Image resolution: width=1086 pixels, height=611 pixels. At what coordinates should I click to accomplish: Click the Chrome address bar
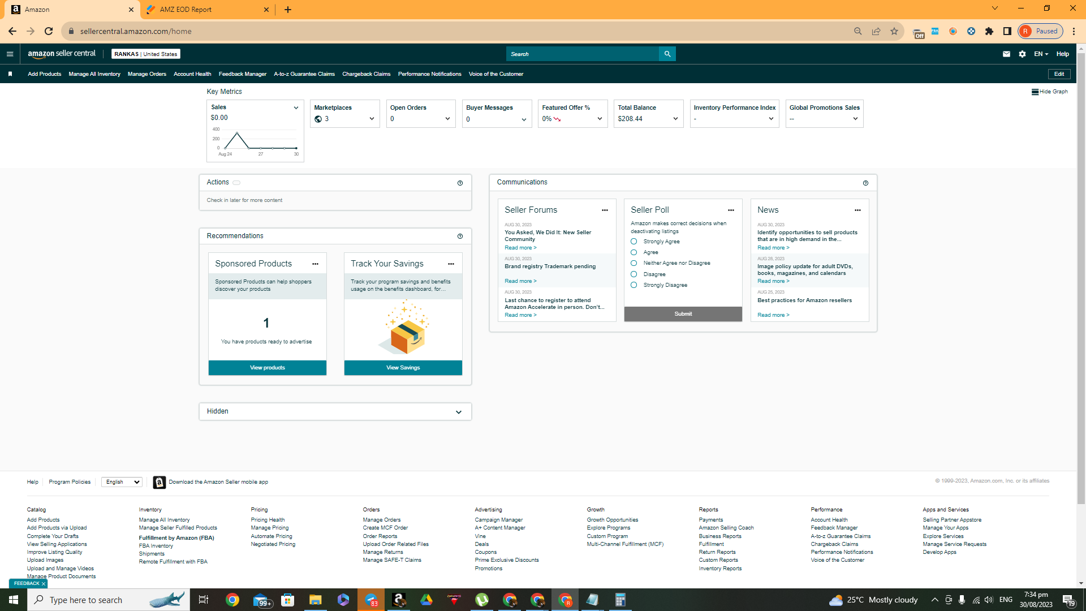pos(453,31)
